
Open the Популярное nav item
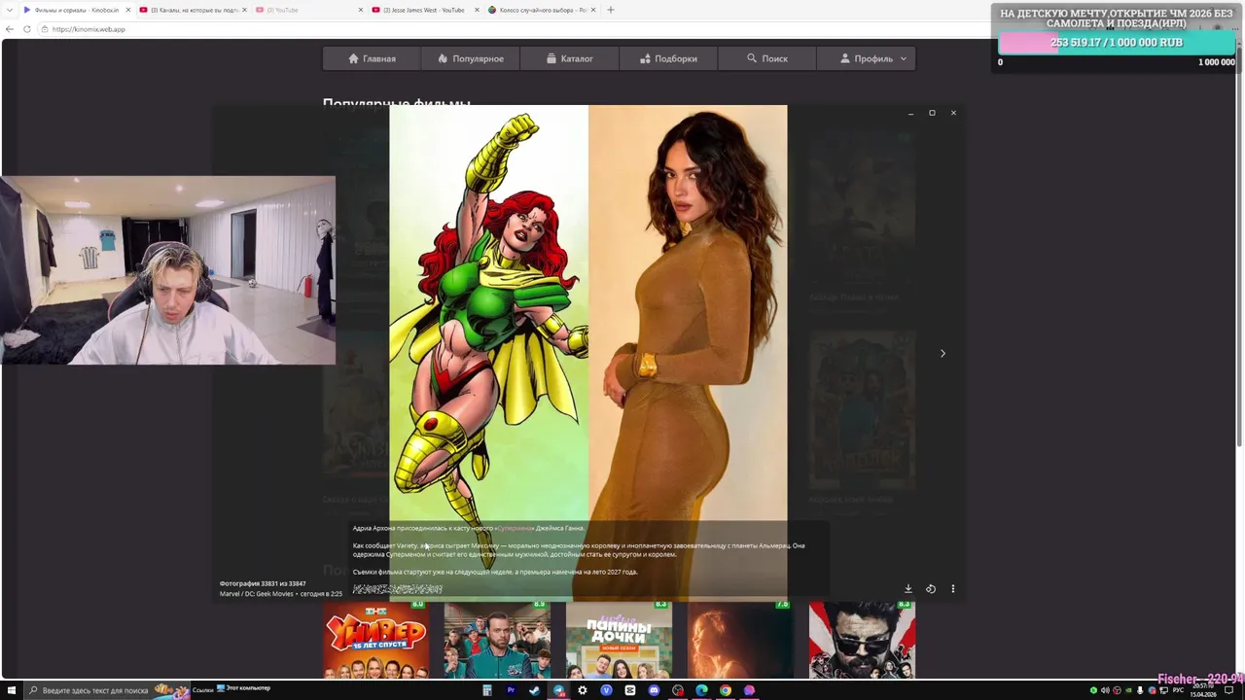tap(471, 58)
